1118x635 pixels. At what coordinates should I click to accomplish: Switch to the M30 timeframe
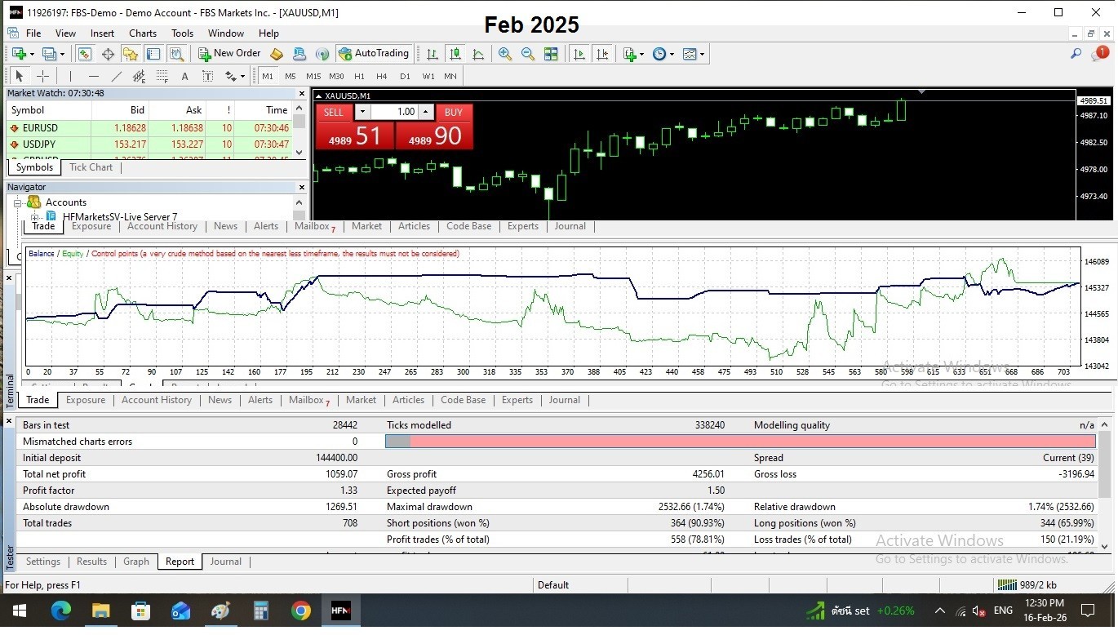point(336,76)
